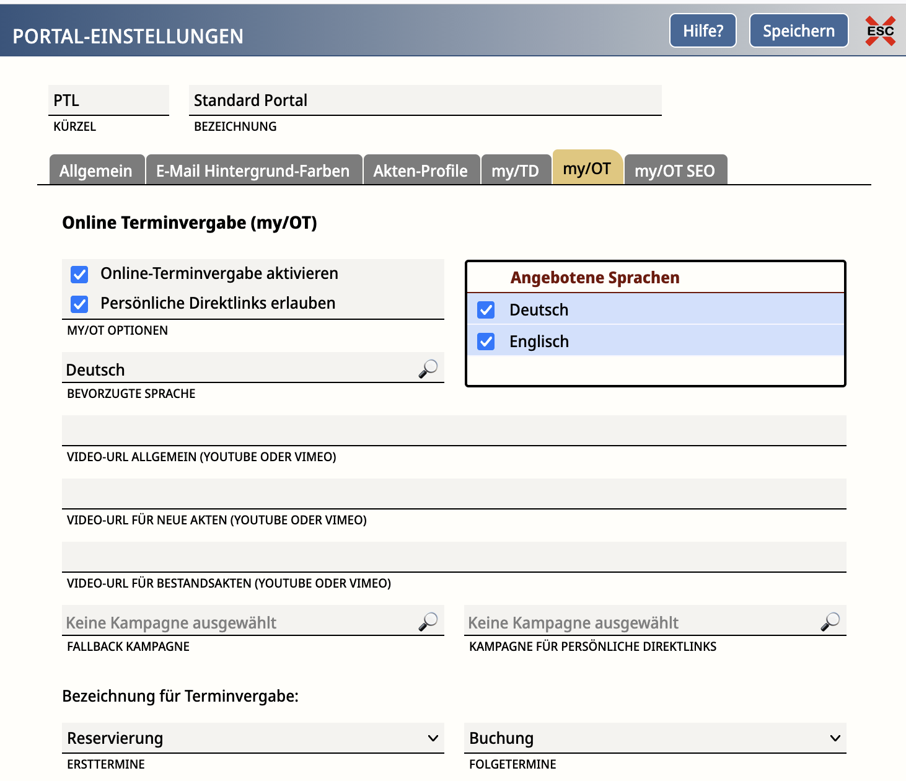Click magnifier for Kampagne für persönliche Direktlinks
This screenshot has width=906, height=781.
point(830,622)
